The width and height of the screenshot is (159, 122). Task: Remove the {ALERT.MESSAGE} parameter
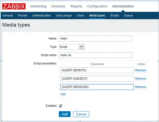[x=141, y=87]
